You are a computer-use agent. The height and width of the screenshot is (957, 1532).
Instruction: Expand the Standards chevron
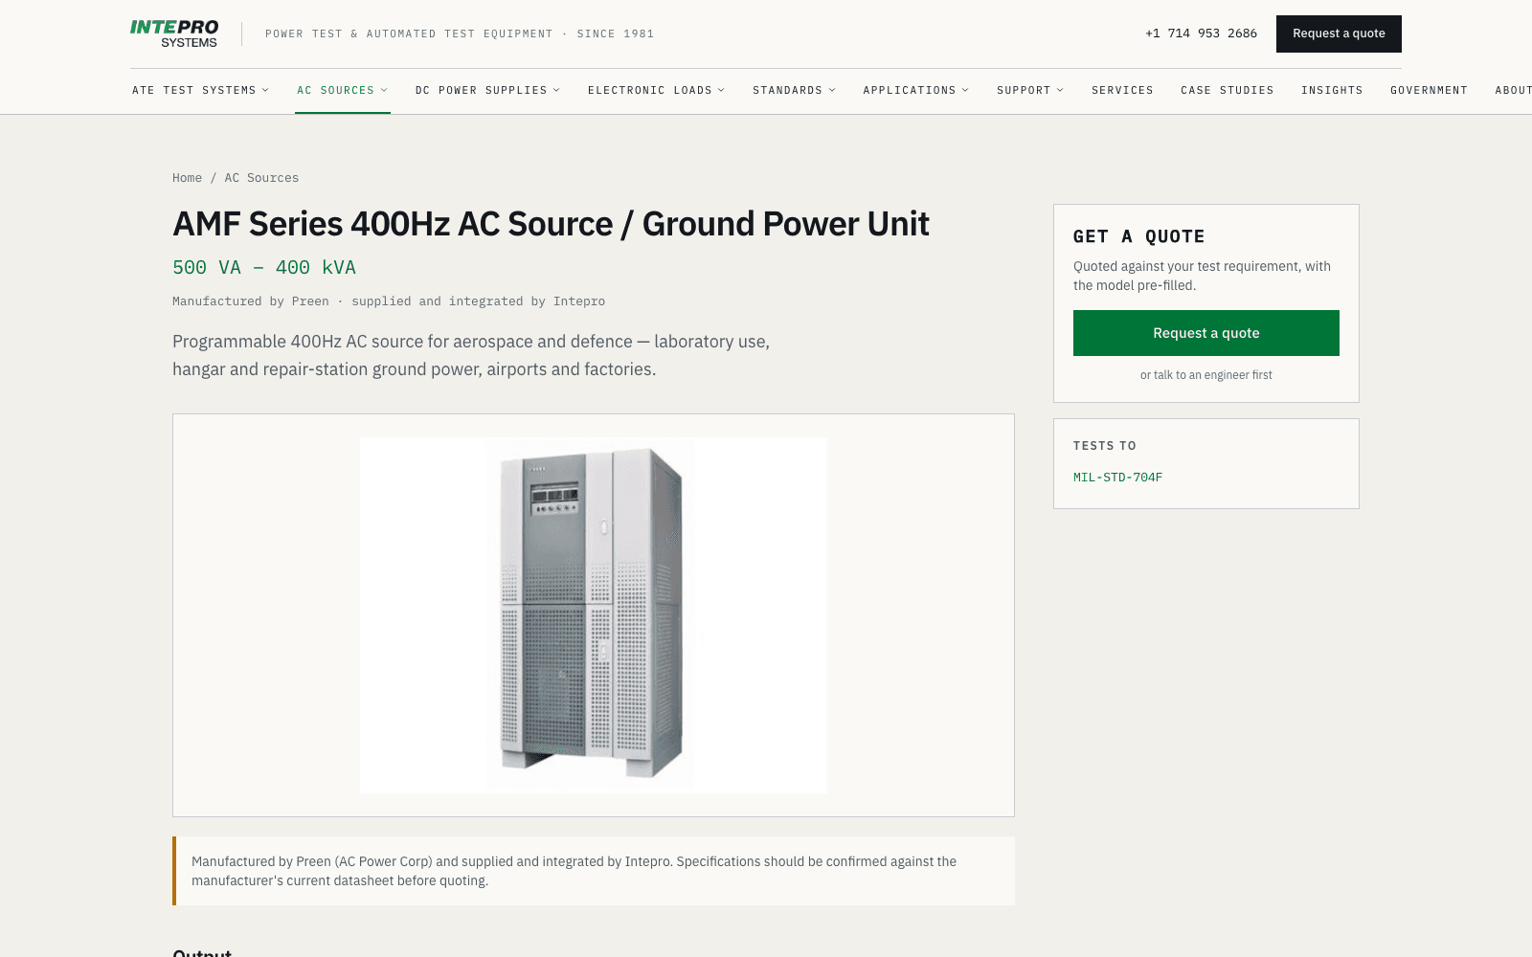click(832, 90)
